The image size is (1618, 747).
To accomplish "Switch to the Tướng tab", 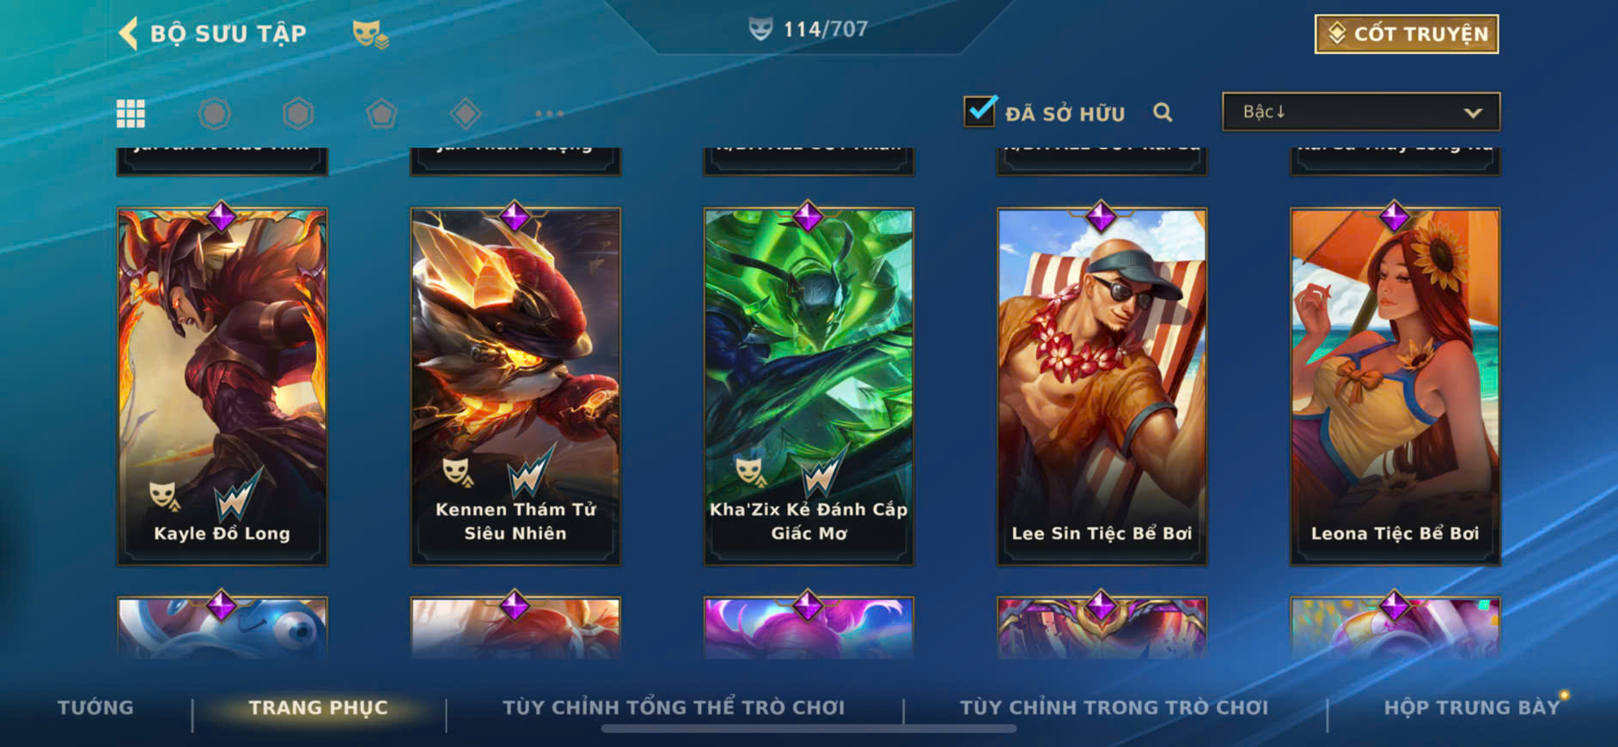I will pyautogui.click(x=95, y=708).
